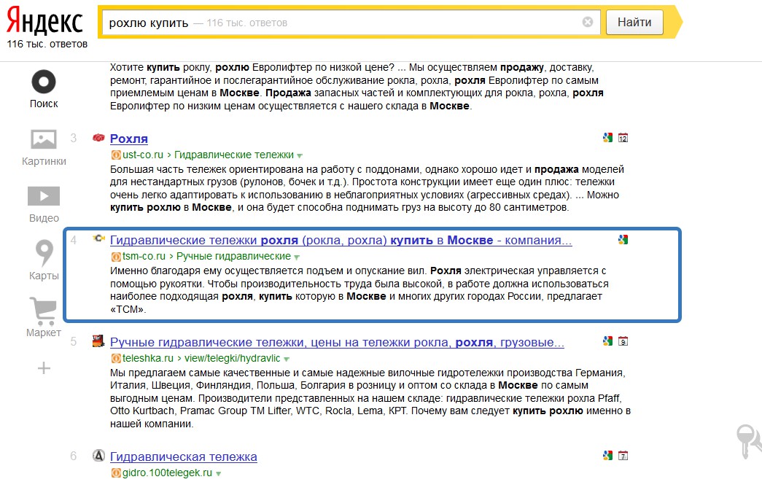This screenshot has height=482, width=762.
Task: Click the colored squares icon beside the teleshka.ru result
Action: tap(607, 341)
